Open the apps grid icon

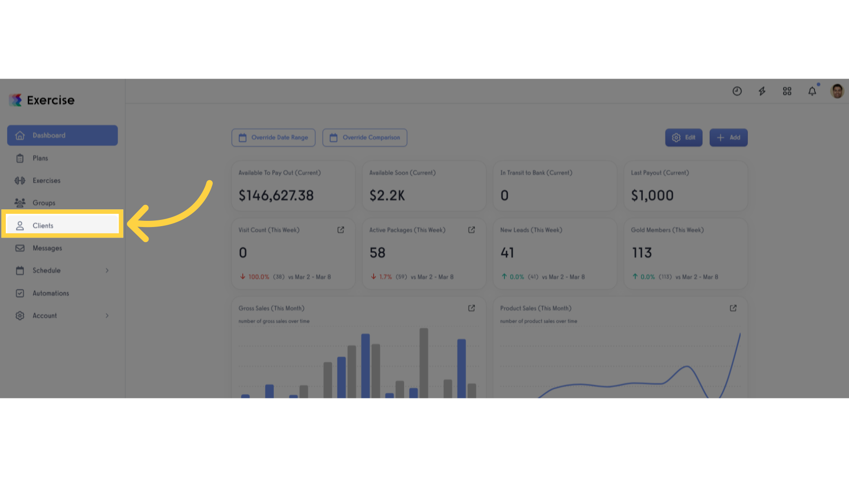point(787,91)
